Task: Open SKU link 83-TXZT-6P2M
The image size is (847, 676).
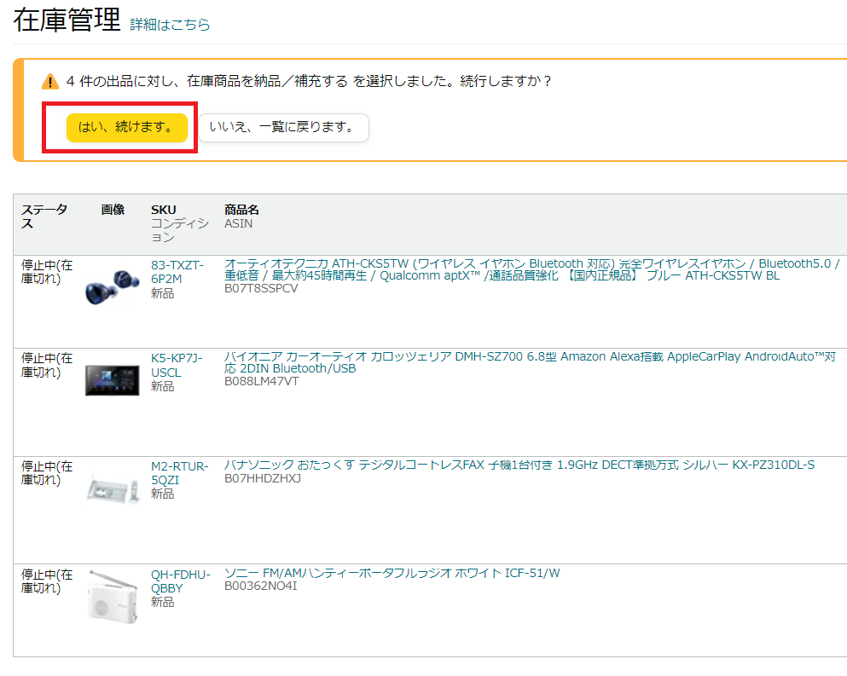Action: pyautogui.click(x=177, y=272)
